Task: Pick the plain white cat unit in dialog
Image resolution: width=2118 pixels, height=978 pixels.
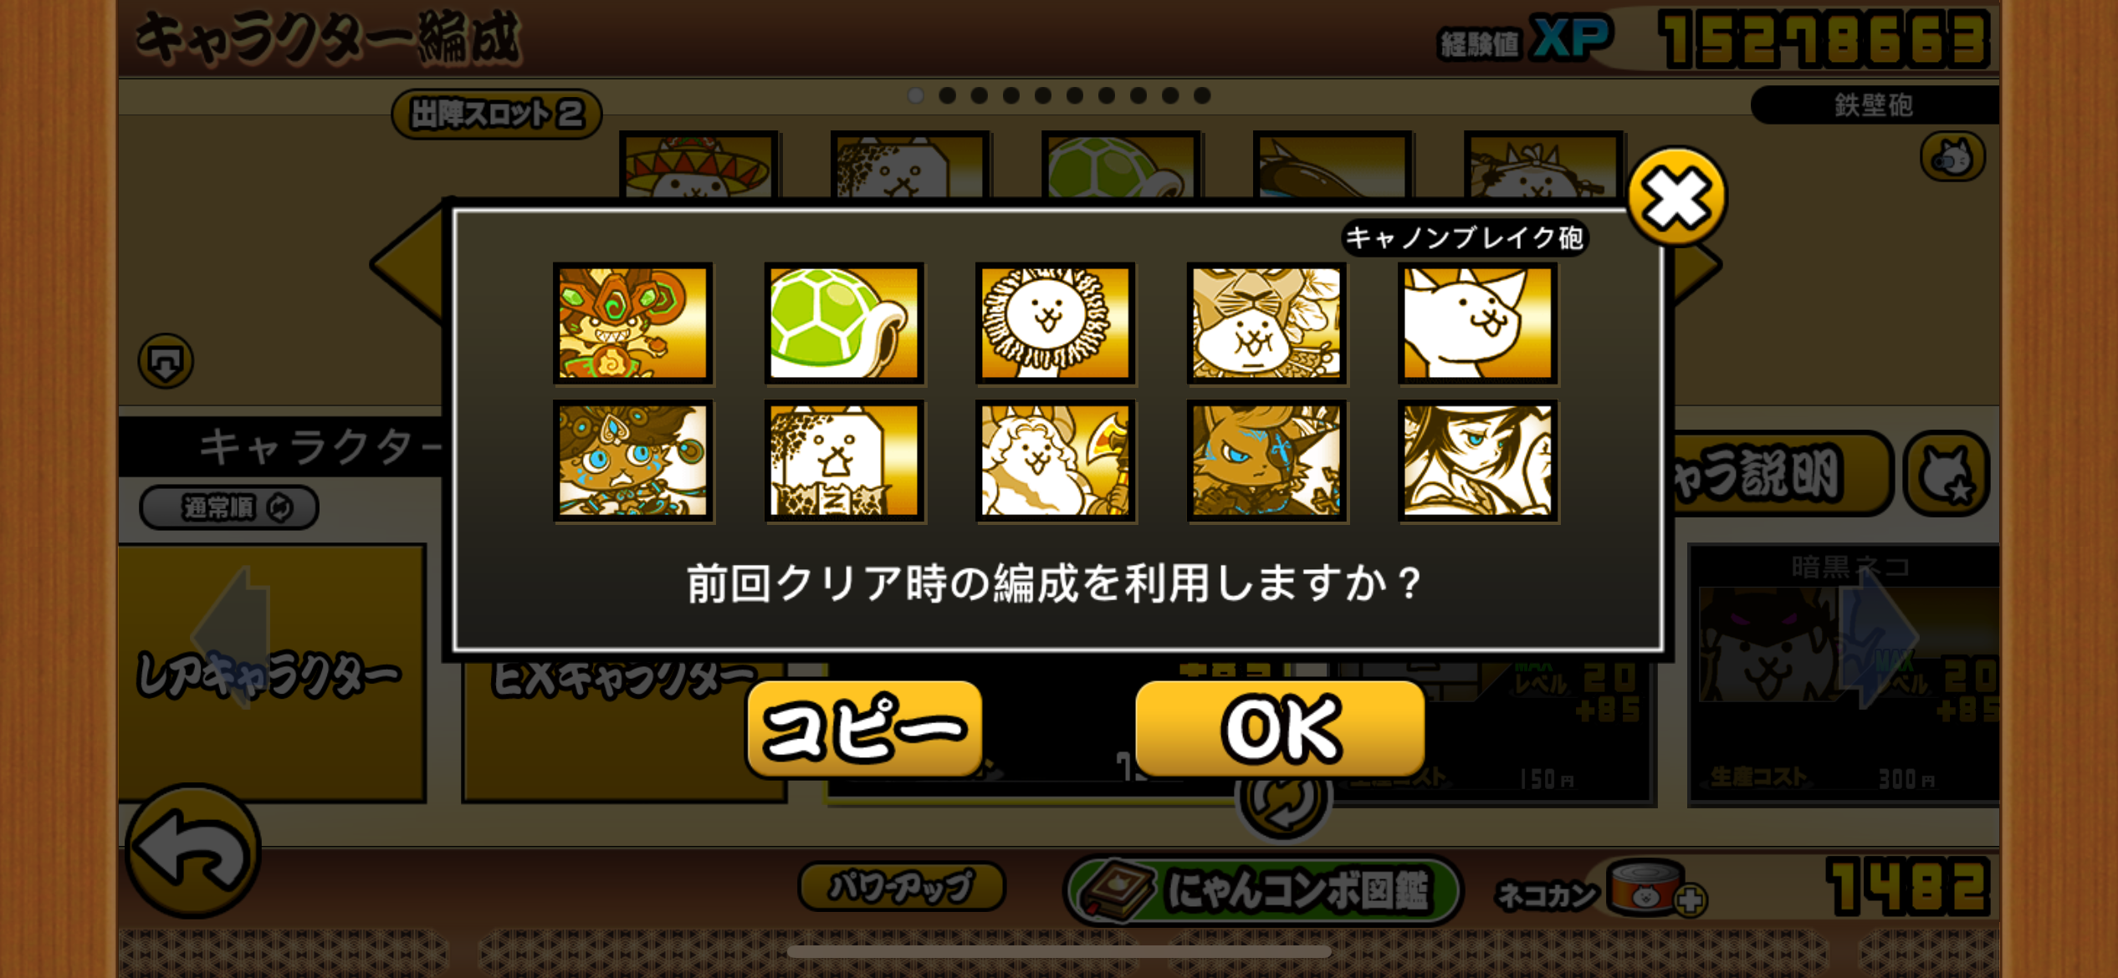Action: pyautogui.click(x=1478, y=323)
